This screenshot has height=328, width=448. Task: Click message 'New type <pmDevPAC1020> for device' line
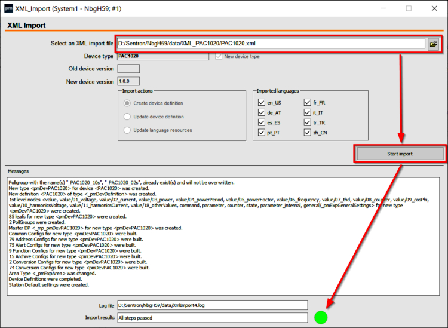coord(79,188)
